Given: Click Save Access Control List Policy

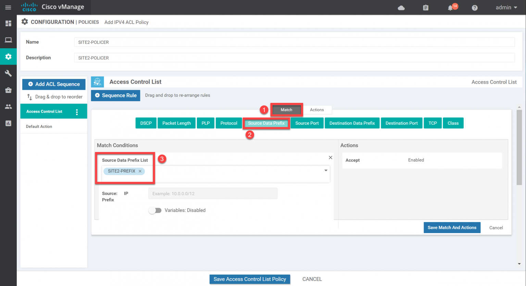Looking at the screenshot, I should (x=250, y=279).
